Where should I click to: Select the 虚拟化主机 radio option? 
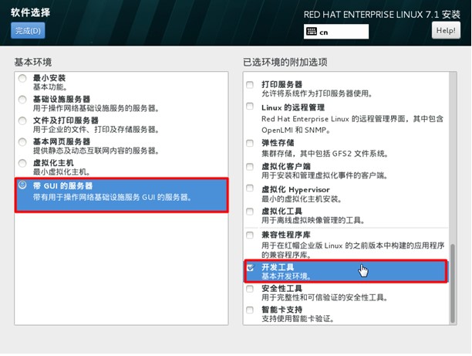click(x=22, y=164)
